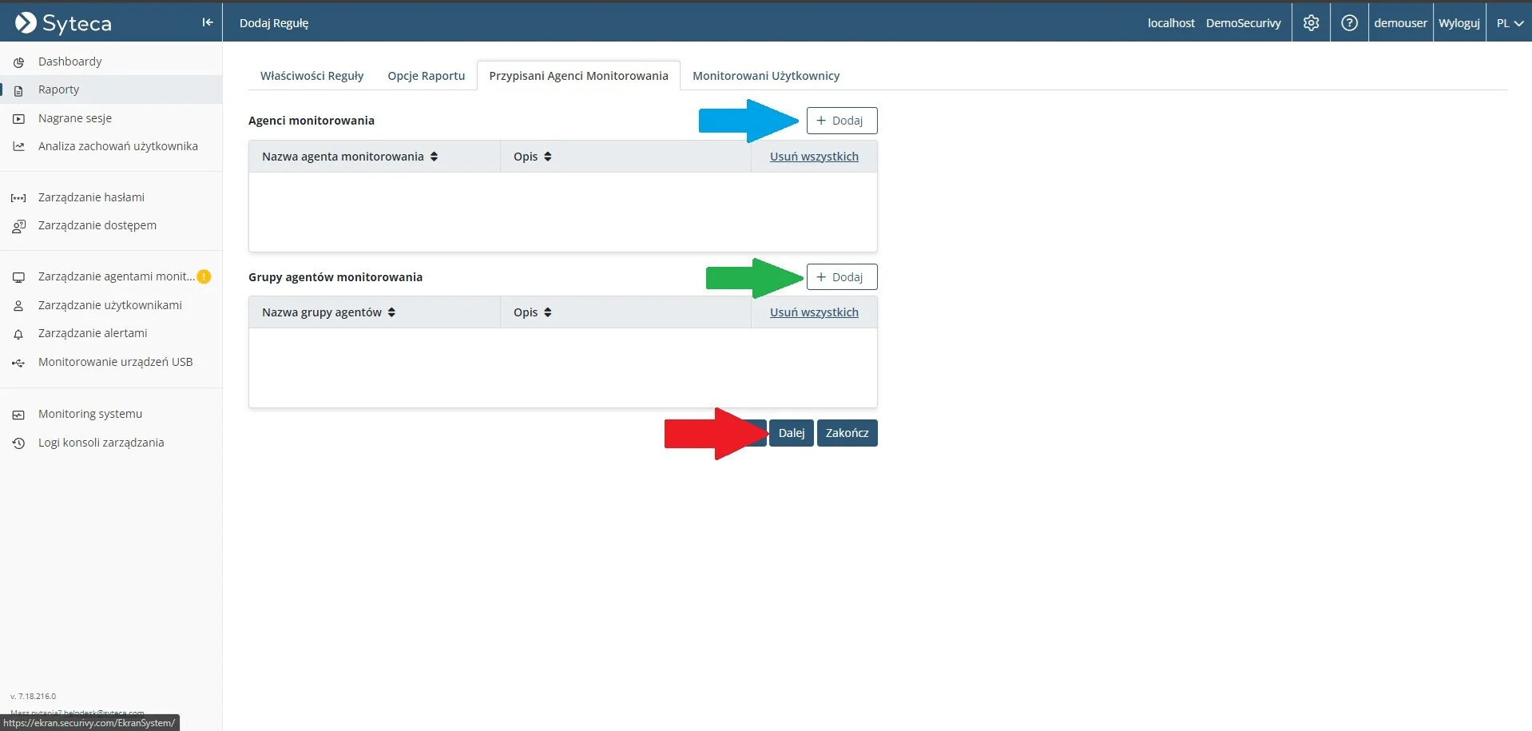Image resolution: width=1532 pixels, height=731 pixels.
Task: Open the Opcje Raportu tab
Action: (426, 76)
